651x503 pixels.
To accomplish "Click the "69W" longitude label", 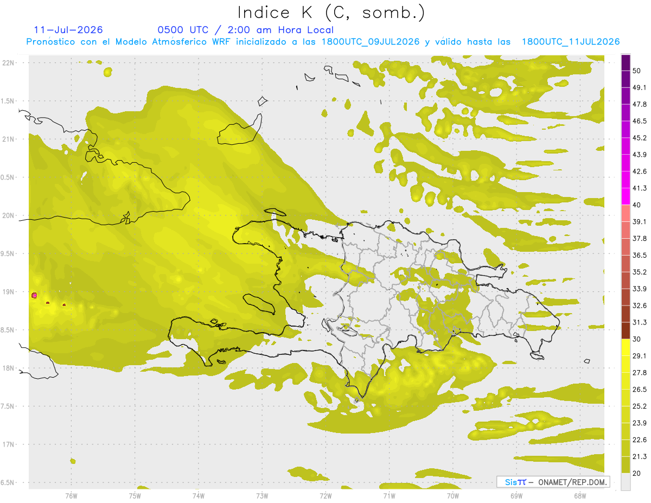I will (x=516, y=496).
